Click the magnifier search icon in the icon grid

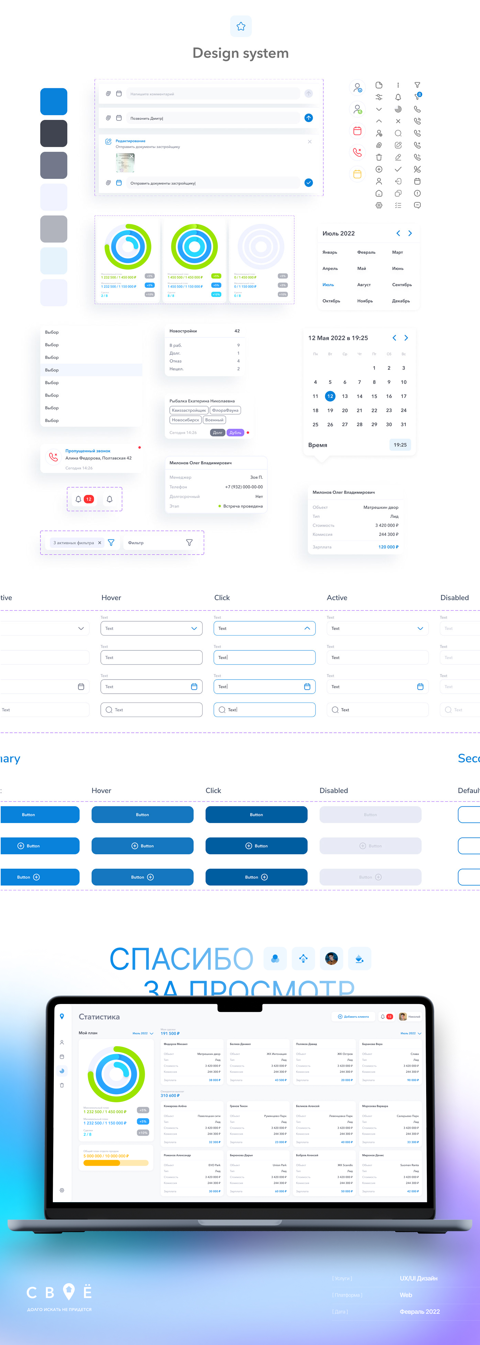click(398, 133)
